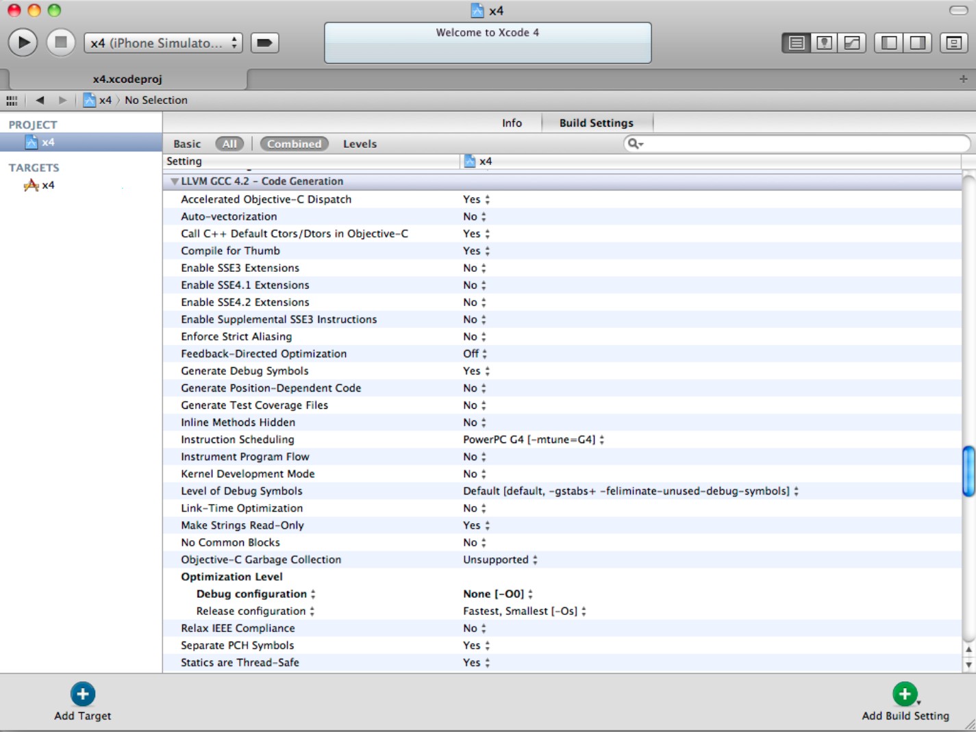
Task: Open the Level of Debug Symbols popup
Action: [631, 491]
